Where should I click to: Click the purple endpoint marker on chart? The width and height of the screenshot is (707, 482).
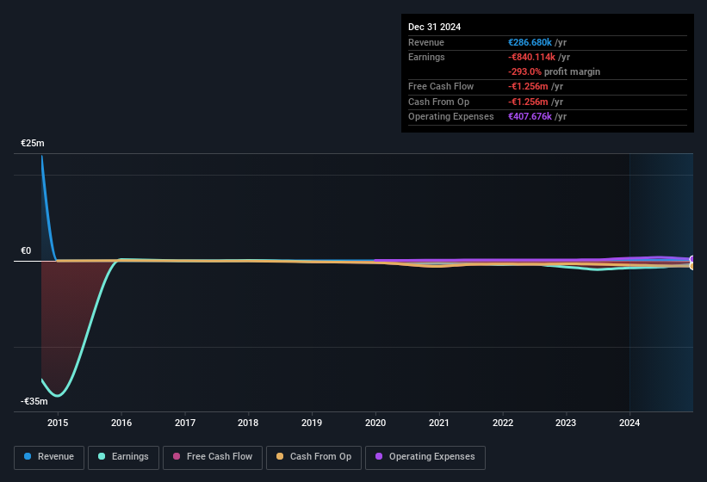[691, 259]
